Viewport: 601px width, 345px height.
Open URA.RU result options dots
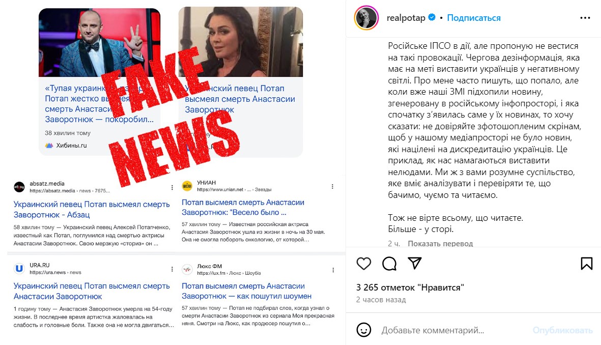(x=172, y=269)
